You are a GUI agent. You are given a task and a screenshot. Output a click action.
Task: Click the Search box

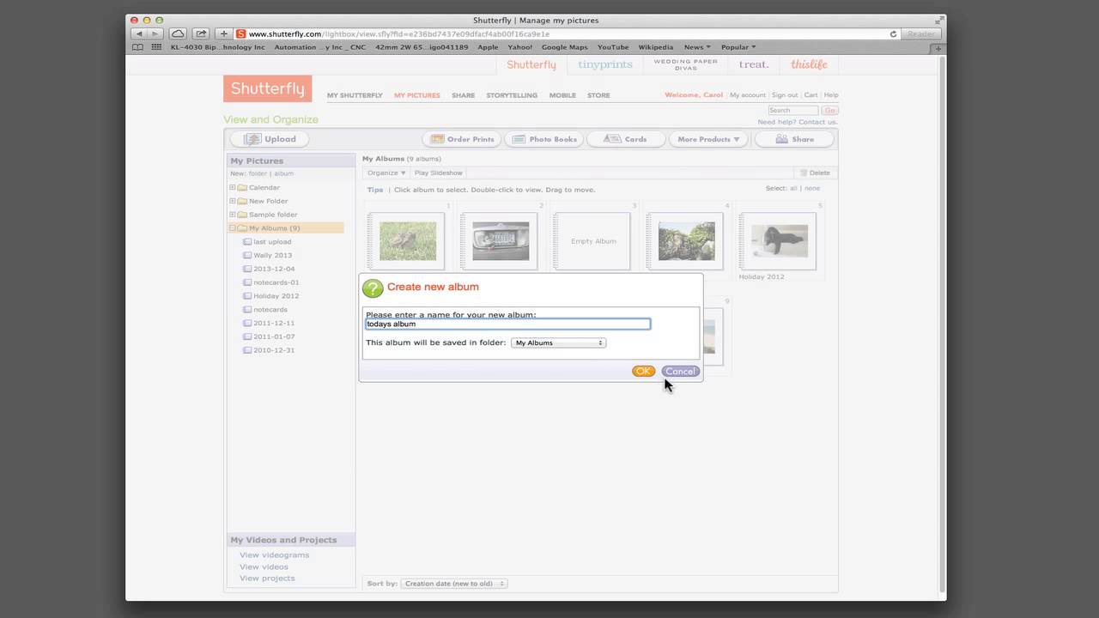coord(792,111)
